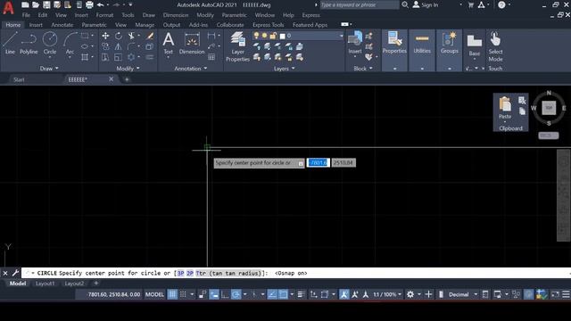This screenshot has height=321, width=571.
Task: Select the Hatch tool
Action: coord(85,57)
